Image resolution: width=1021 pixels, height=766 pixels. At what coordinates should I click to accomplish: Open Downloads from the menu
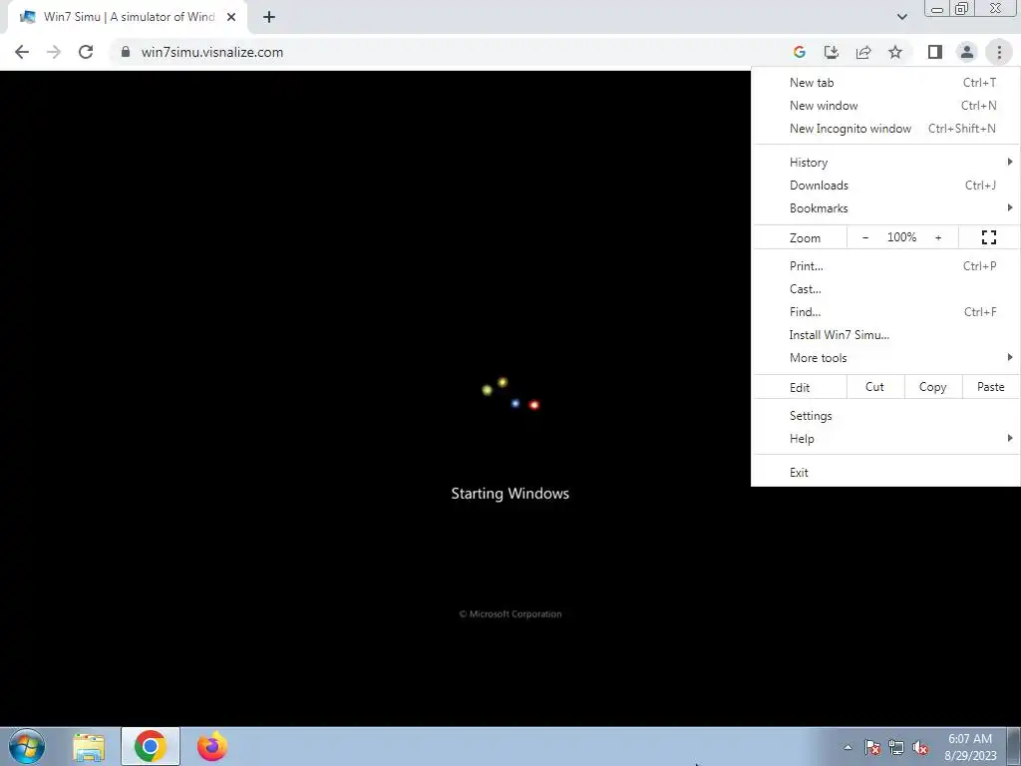(x=885, y=185)
